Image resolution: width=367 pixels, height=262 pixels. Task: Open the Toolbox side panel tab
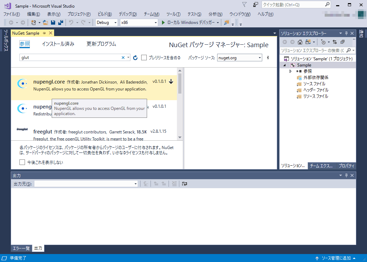pos(6,40)
